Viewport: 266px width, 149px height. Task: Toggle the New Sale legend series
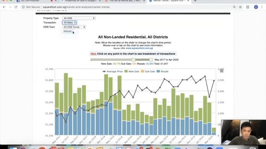[132, 72]
